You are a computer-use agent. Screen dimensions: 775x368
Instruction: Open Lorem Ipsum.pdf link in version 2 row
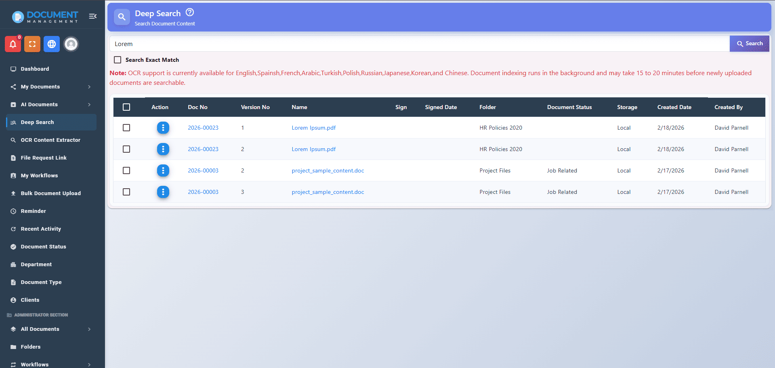coord(314,149)
